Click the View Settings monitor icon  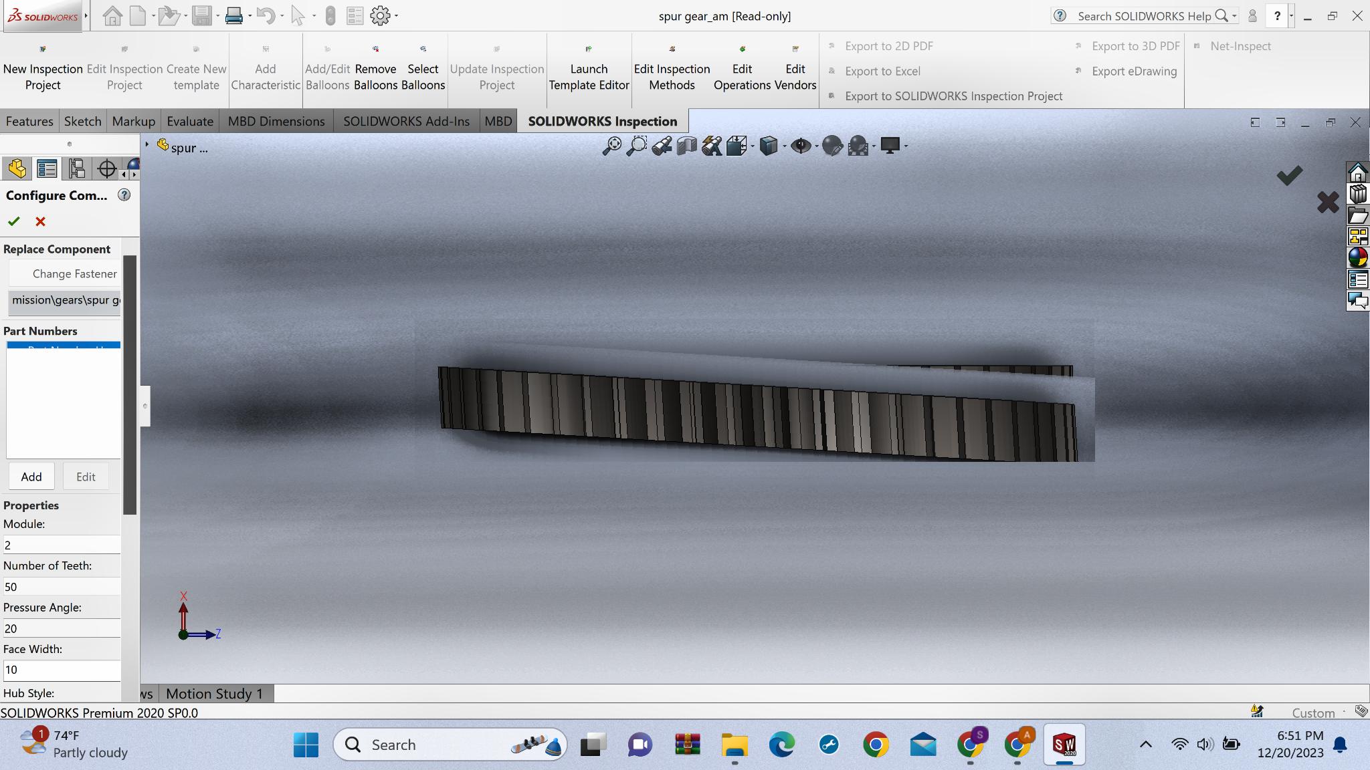pos(890,146)
